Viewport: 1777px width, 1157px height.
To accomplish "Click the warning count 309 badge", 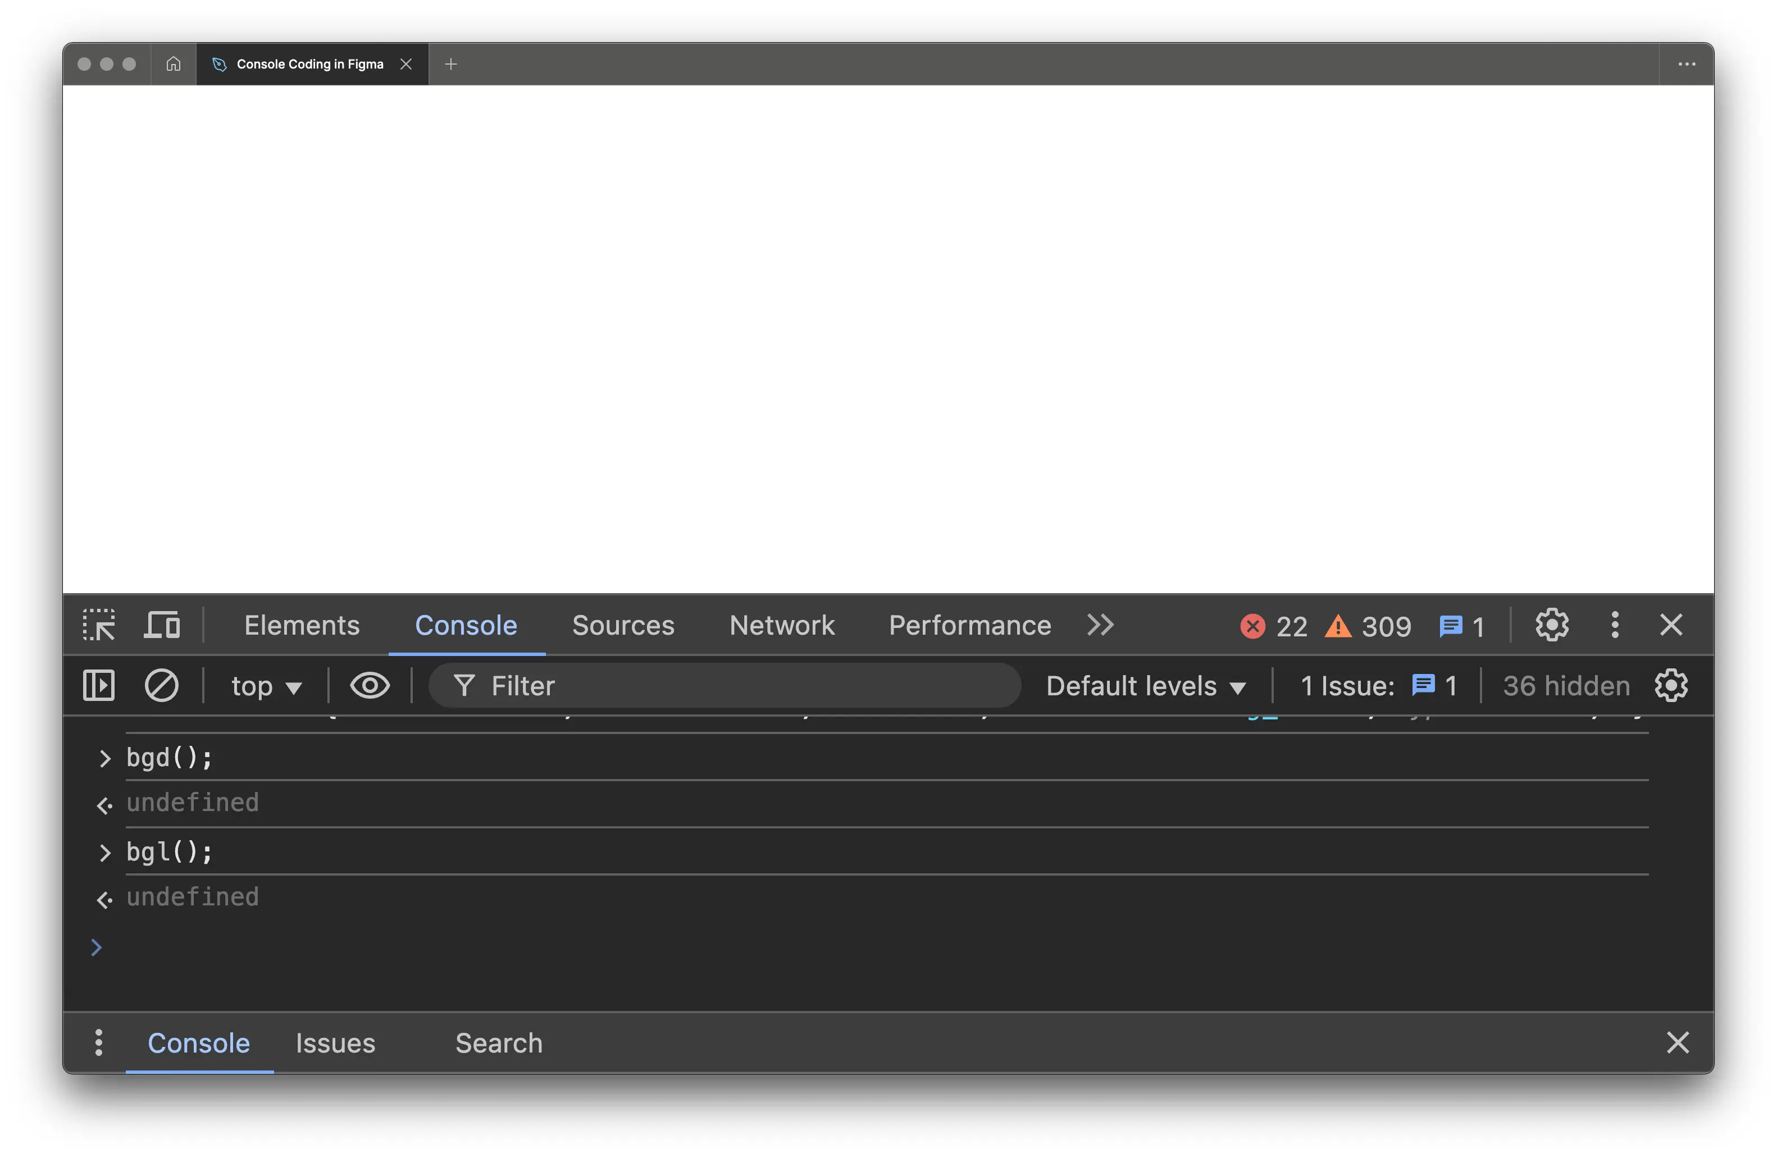I will 1368,626.
